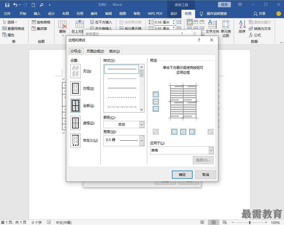
Task: Click the new blank document icon
Action: (33, 5)
